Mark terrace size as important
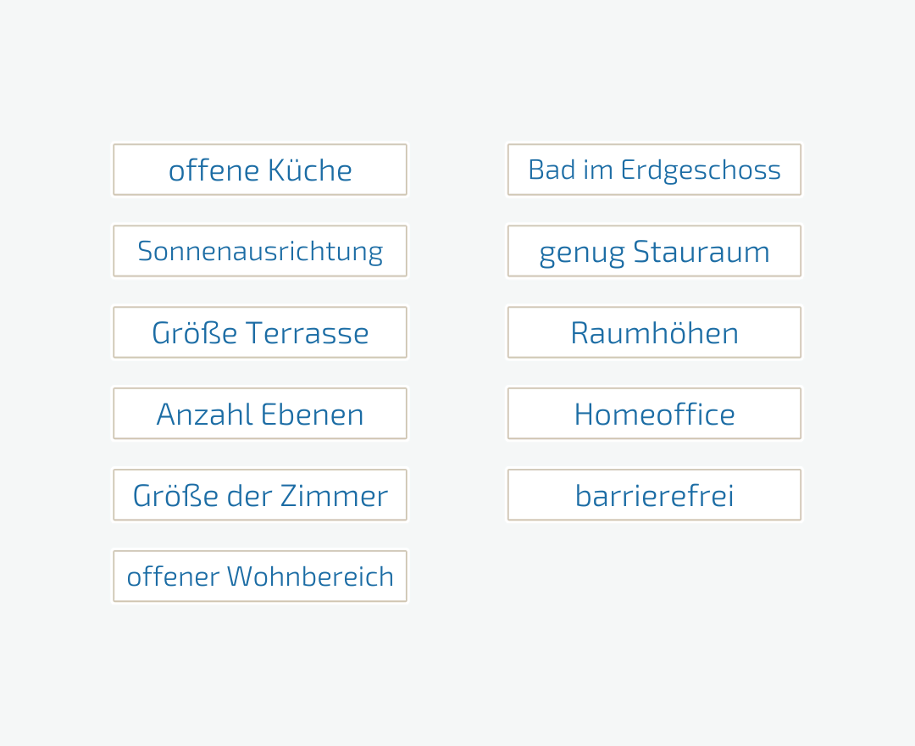 coord(260,332)
